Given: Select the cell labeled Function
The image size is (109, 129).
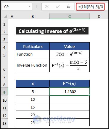Looking at the screenshot, I should click(x=33, y=54).
